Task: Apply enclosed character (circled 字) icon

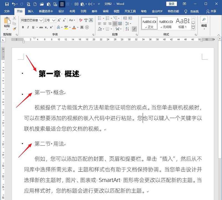Action: [x=87, y=27]
